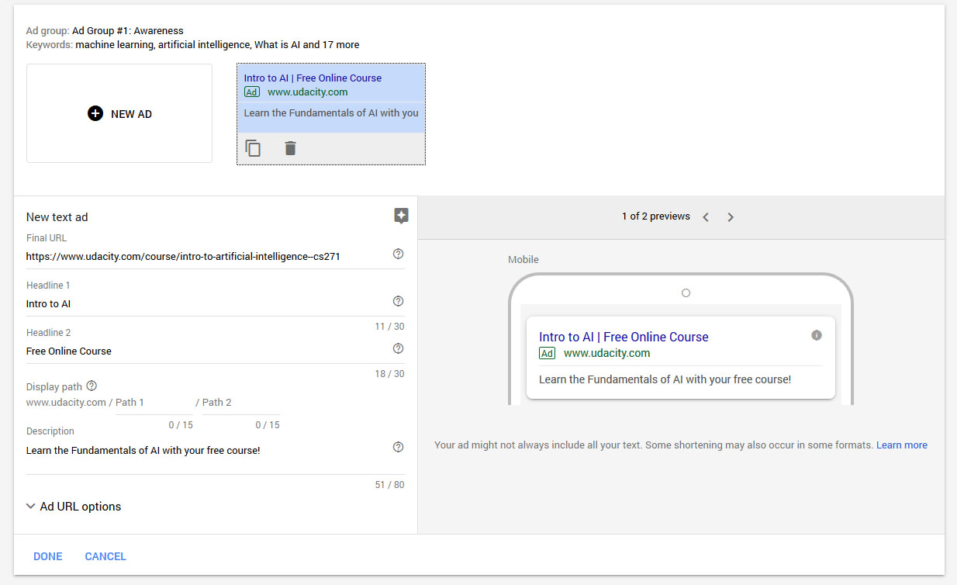Click preview description 'Learn the Fundamentals' text
The height and width of the screenshot is (585, 957).
click(x=665, y=379)
